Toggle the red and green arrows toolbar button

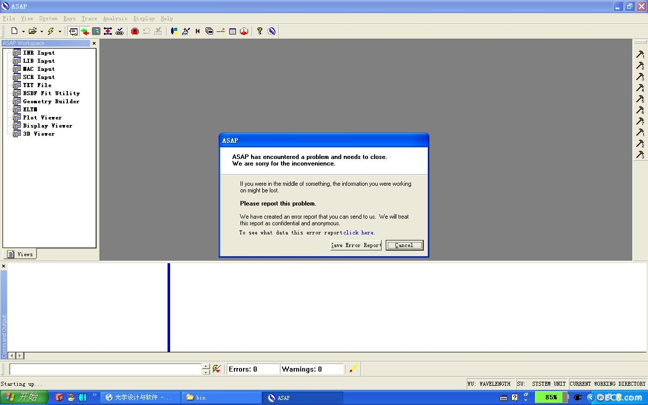point(85,31)
